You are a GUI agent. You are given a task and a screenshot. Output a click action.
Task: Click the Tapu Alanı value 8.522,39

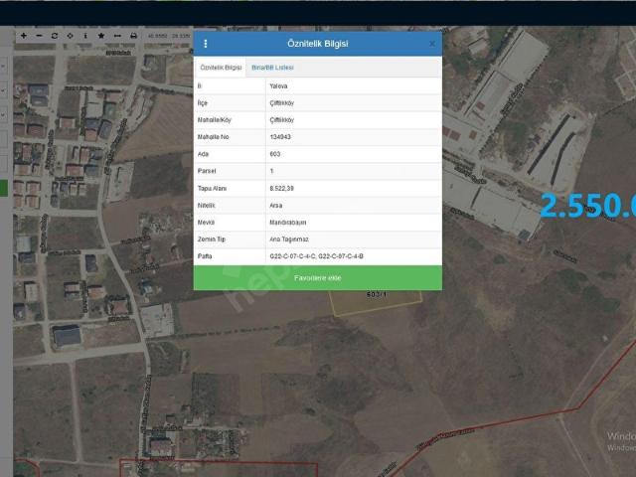pos(282,188)
